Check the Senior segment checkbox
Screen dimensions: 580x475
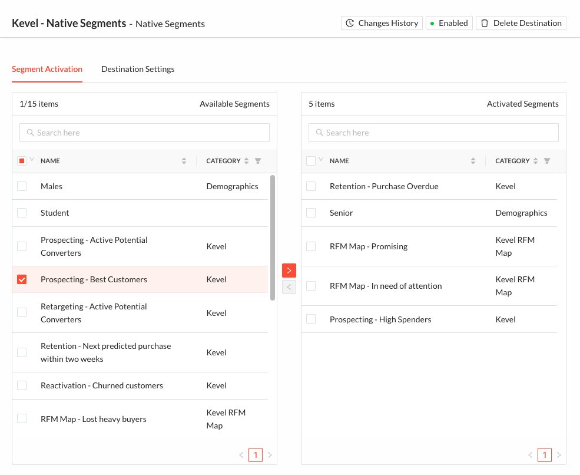coord(311,213)
